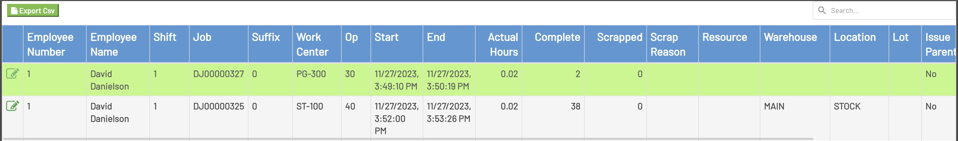Click the Actual Hours column header

click(x=503, y=44)
